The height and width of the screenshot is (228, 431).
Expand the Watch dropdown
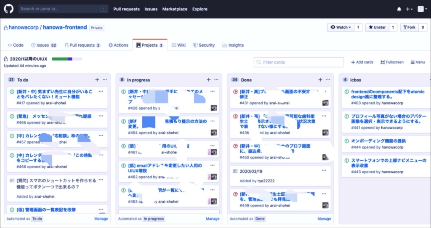coord(341,27)
